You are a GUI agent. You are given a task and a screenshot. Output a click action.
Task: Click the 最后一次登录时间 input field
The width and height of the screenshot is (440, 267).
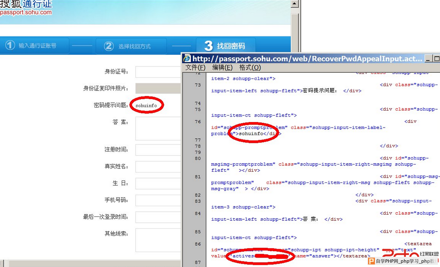click(158, 217)
